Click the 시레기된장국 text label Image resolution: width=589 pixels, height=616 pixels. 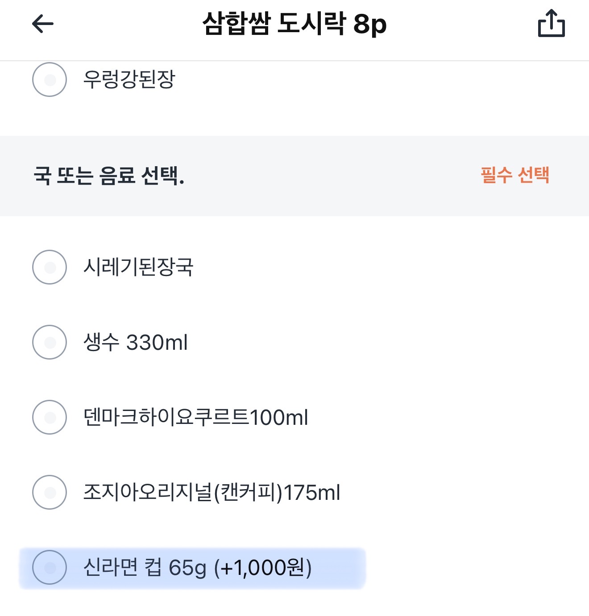click(x=138, y=267)
